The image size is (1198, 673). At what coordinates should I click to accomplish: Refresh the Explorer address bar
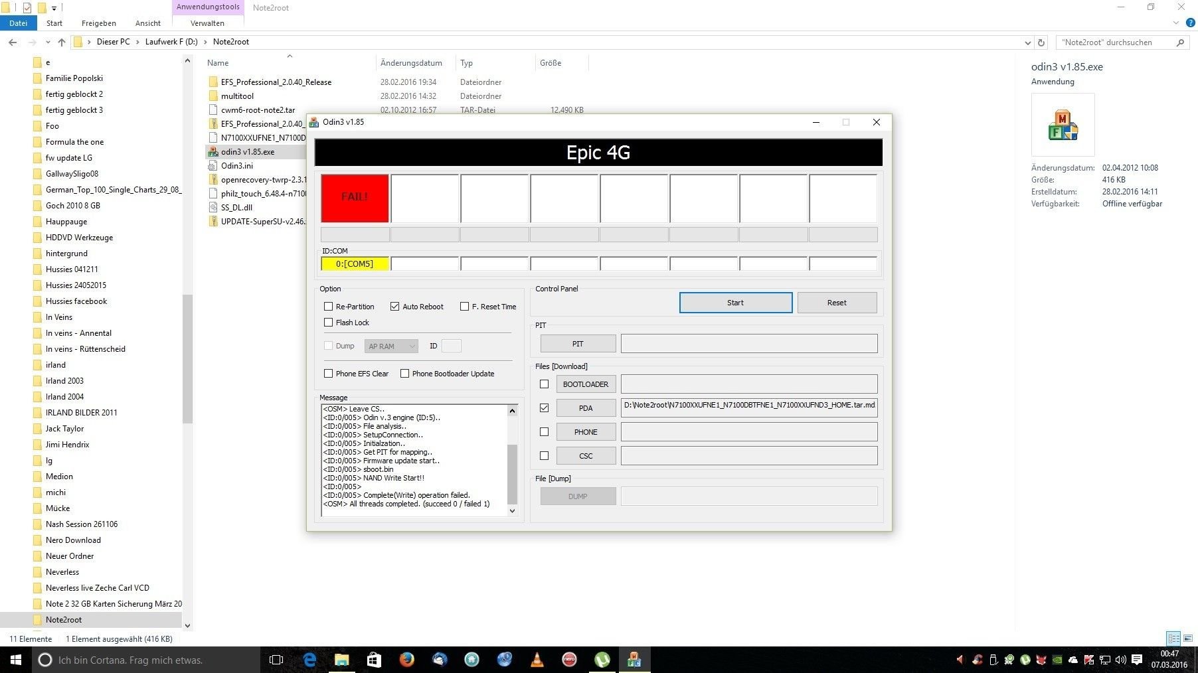click(x=1041, y=42)
